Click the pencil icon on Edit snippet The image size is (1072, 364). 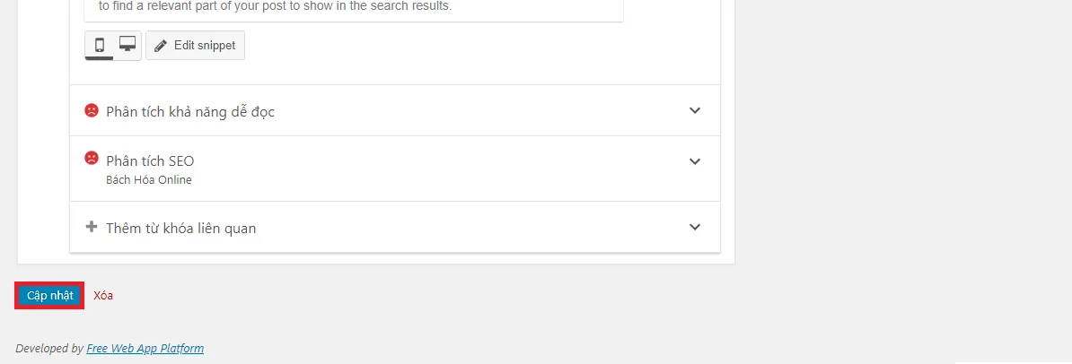click(x=161, y=46)
